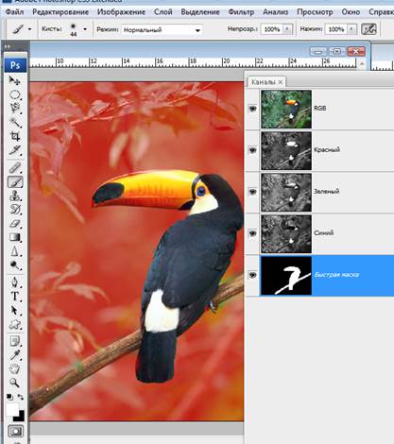
Task: Click the background color swatch
Action: click(21, 417)
